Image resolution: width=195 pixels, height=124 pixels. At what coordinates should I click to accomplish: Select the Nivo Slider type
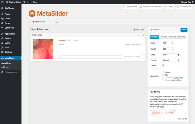coord(172,37)
